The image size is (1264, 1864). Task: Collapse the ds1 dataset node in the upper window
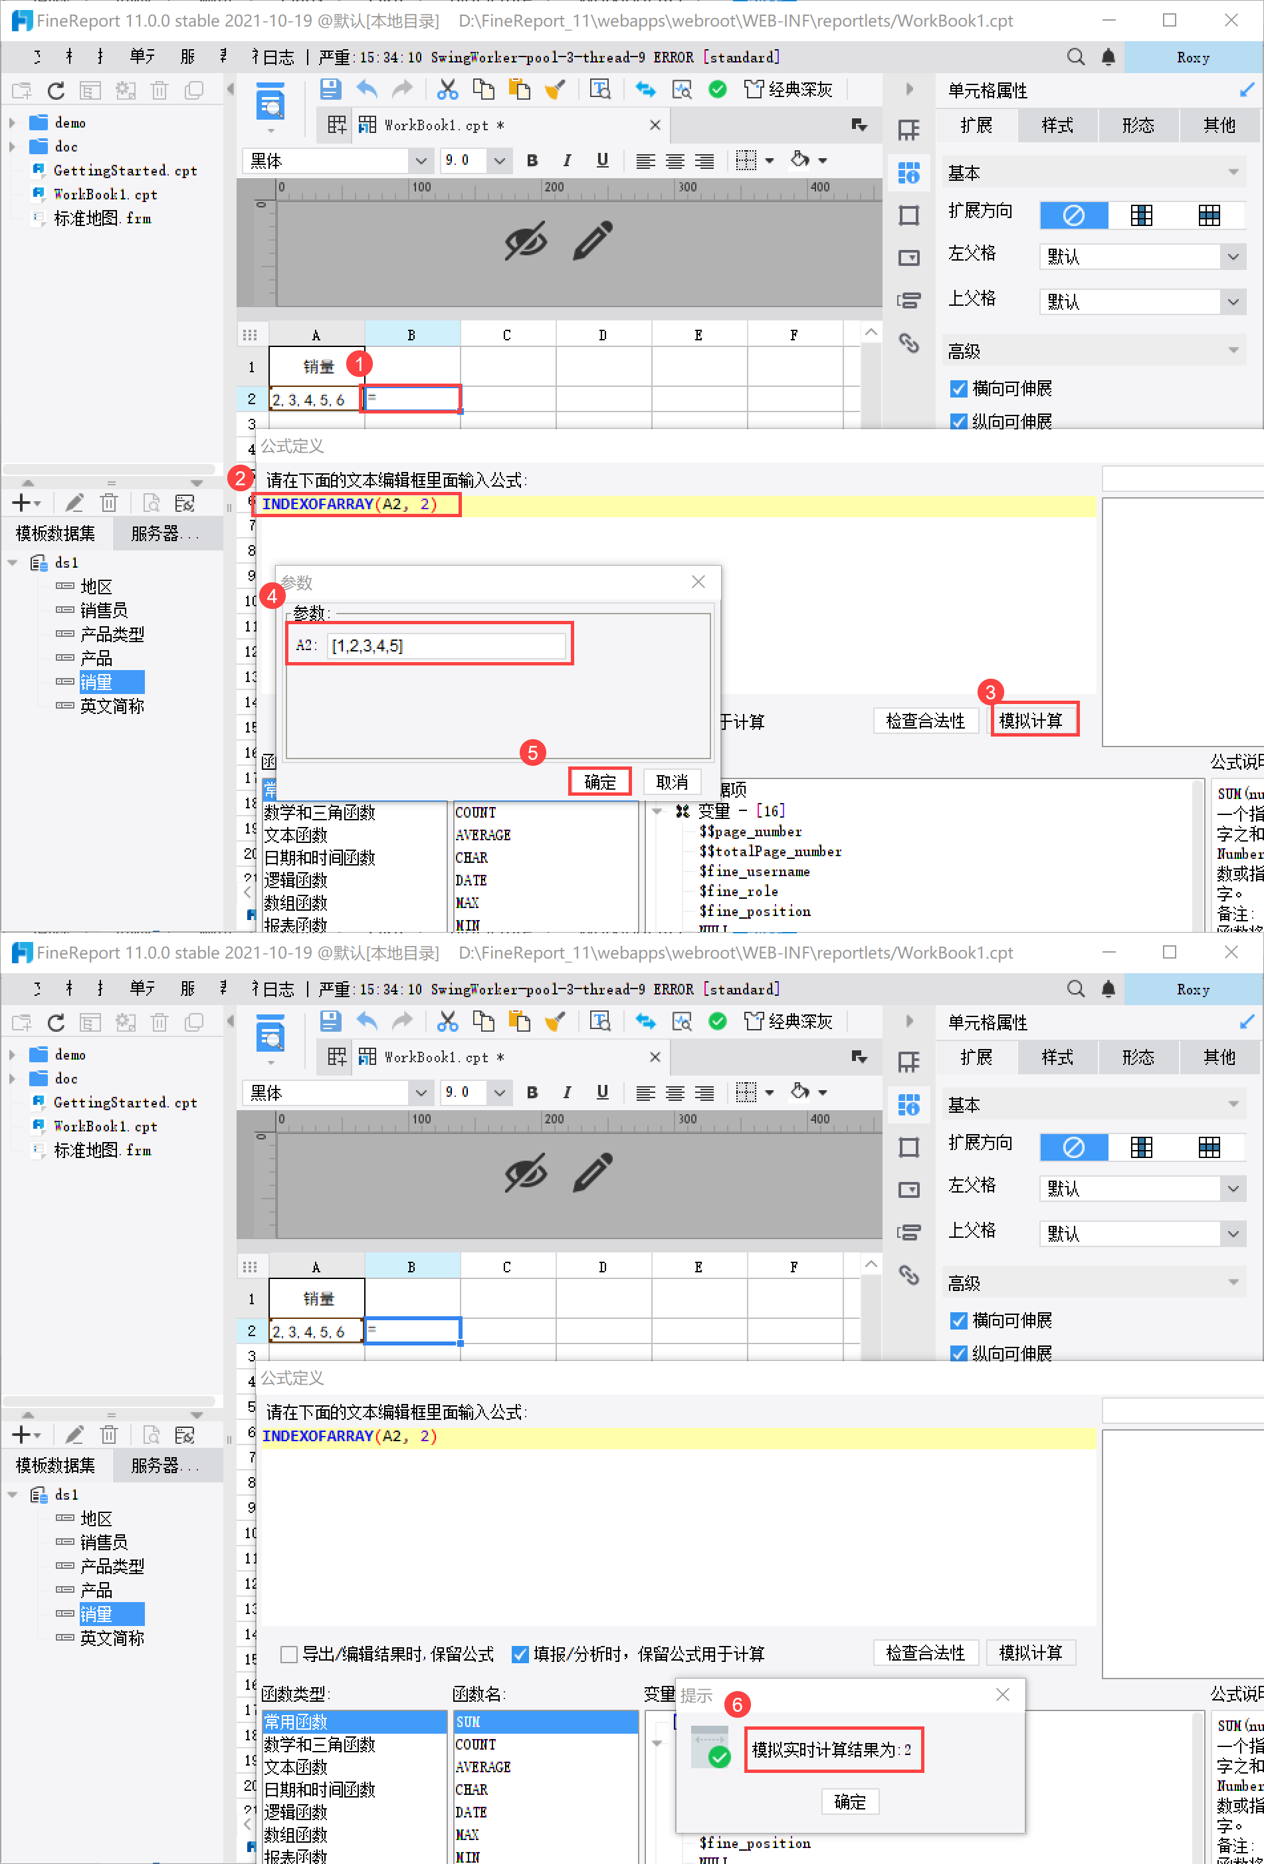point(13,562)
